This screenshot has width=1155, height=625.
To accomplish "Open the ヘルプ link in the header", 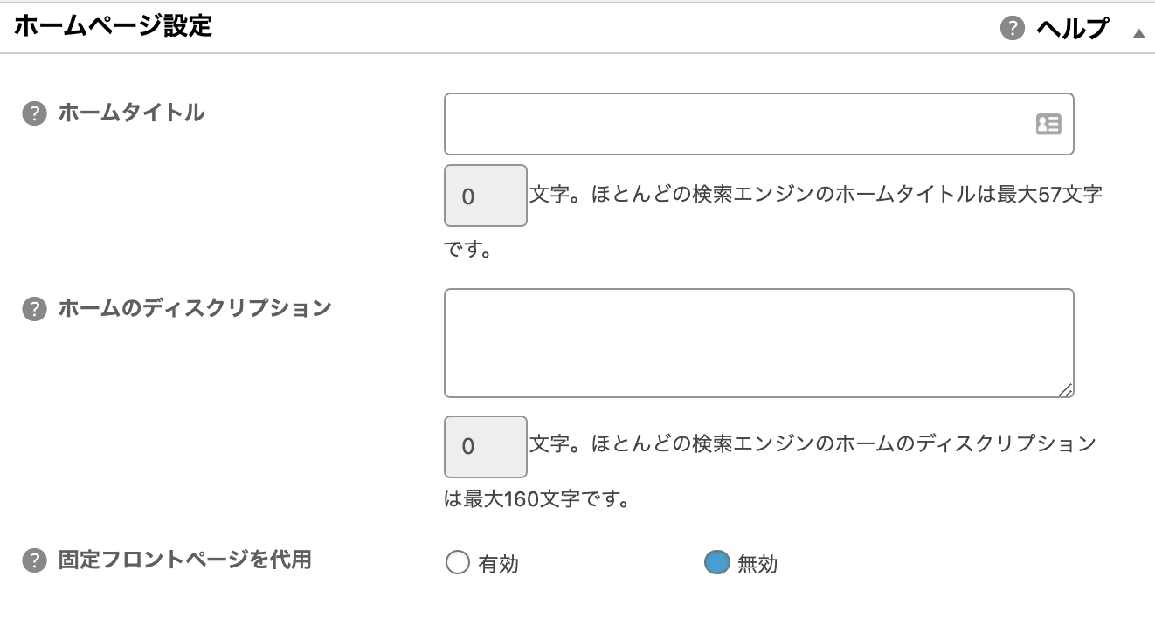I will 1072,29.
